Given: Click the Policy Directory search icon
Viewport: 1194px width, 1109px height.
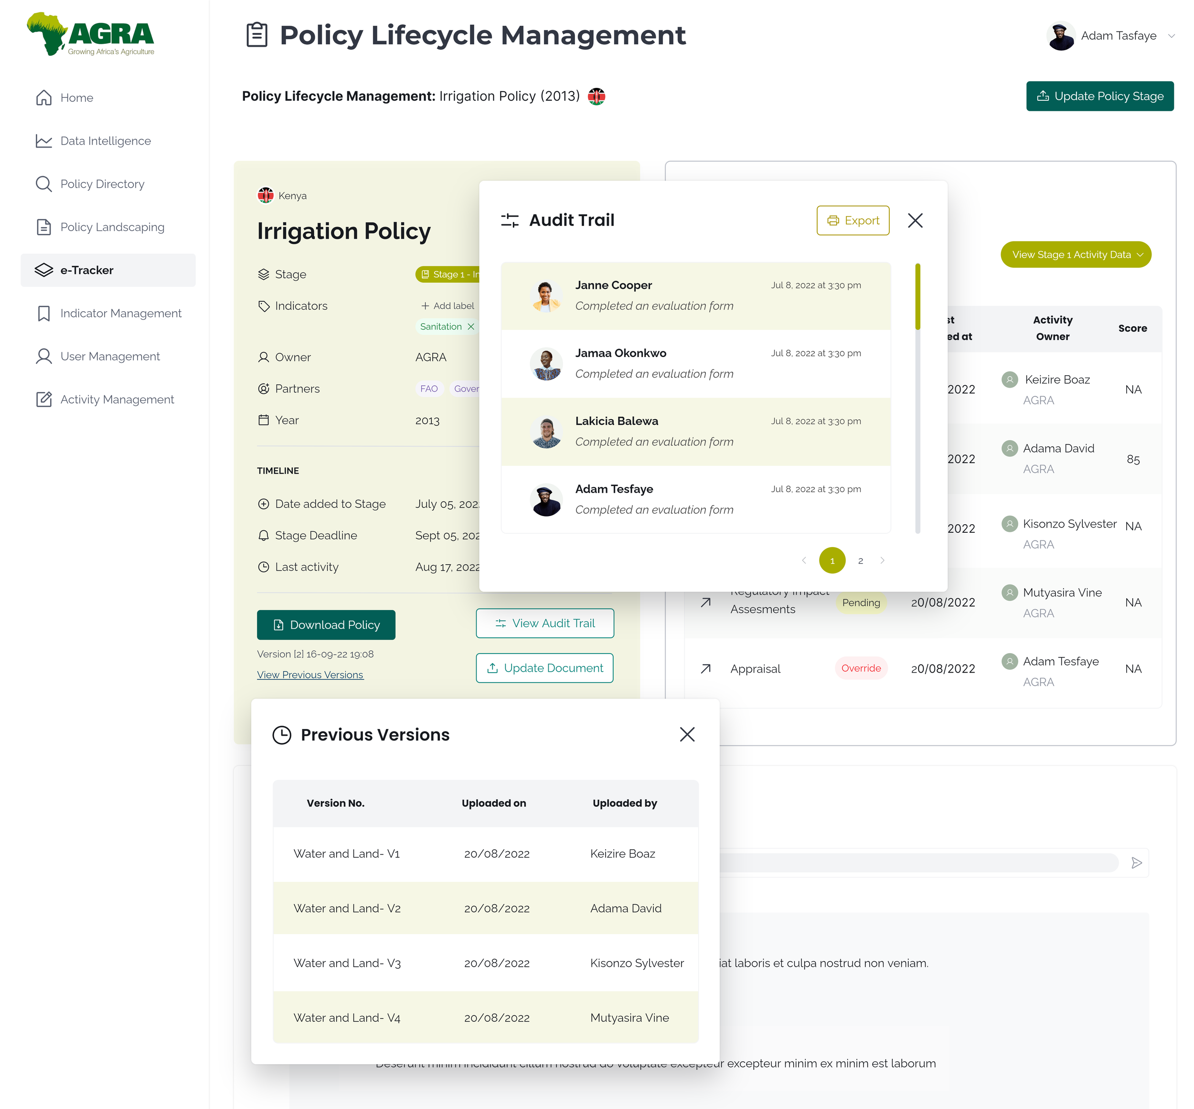Looking at the screenshot, I should [x=44, y=184].
